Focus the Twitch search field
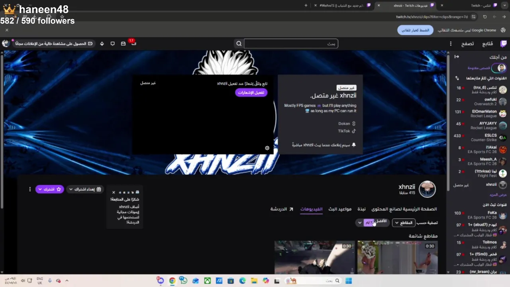 291,44
